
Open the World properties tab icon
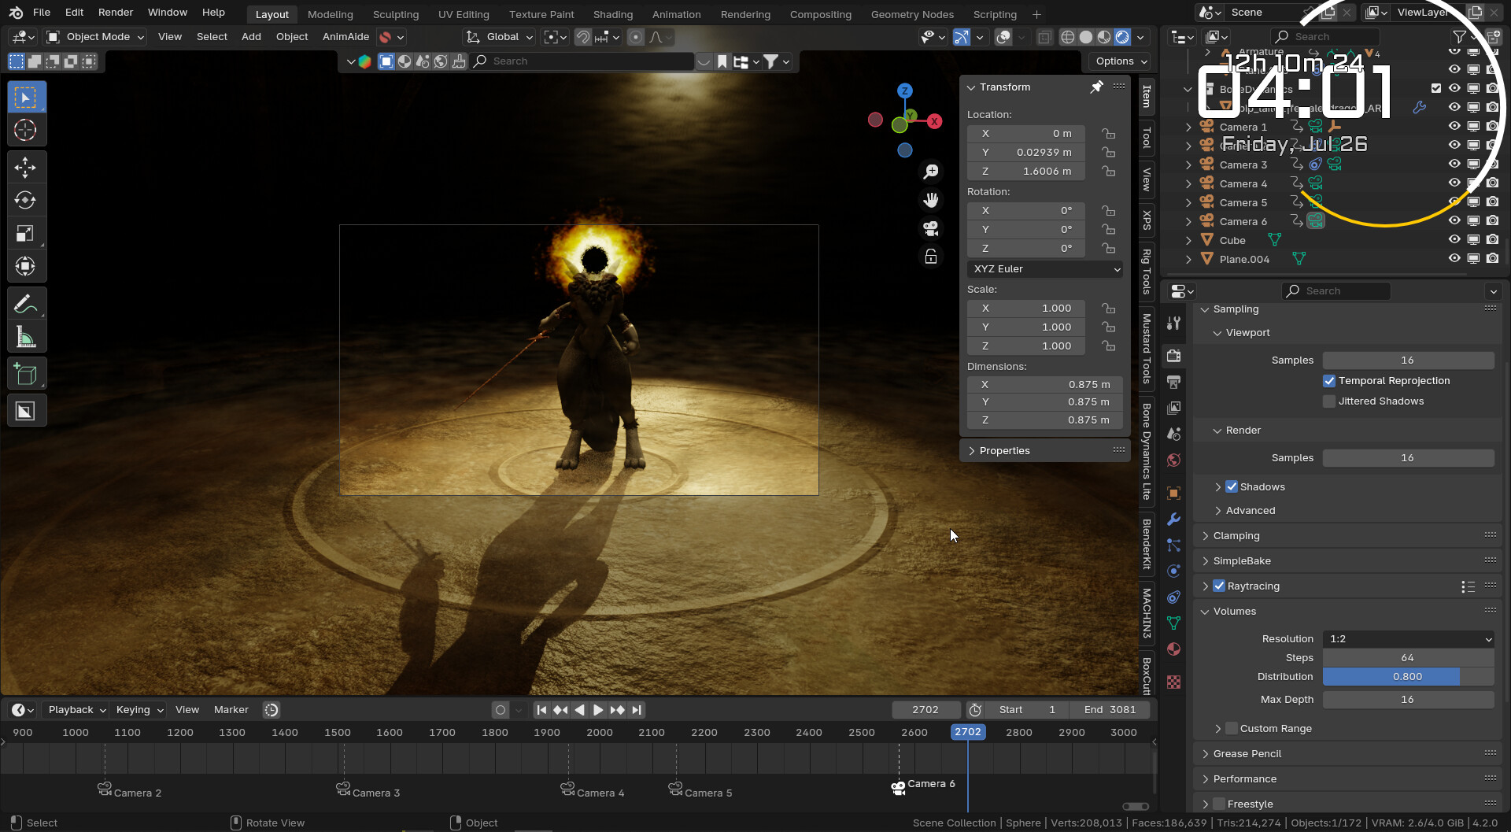tap(1174, 460)
